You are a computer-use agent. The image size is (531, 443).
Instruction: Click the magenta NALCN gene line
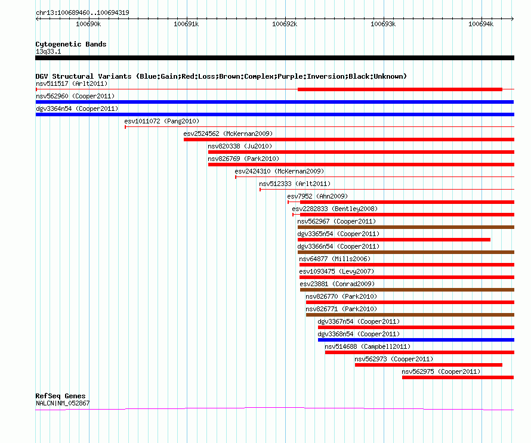coord(274,409)
